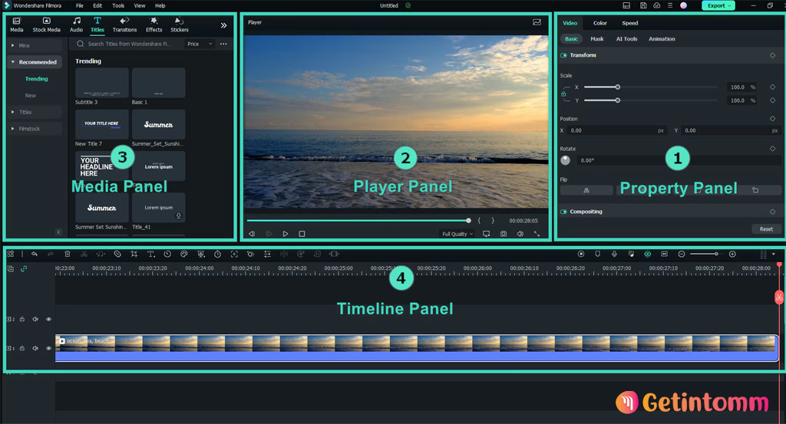Image resolution: width=786 pixels, height=424 pixels.
Task: Expand the Titles category in sidebar
Action: pos(12,112)
